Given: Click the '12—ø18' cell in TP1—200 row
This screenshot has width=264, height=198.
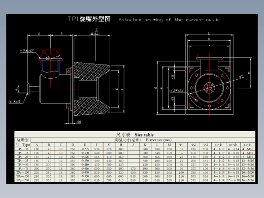Looking at the screenshot, I should (233, 180).
